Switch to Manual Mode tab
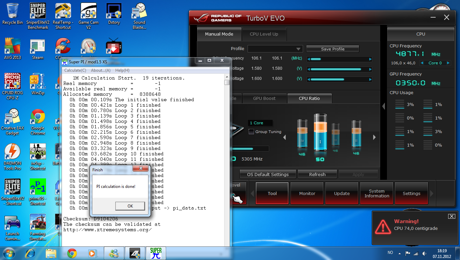Viewport: 460px width, 260px height. (219, 34)
